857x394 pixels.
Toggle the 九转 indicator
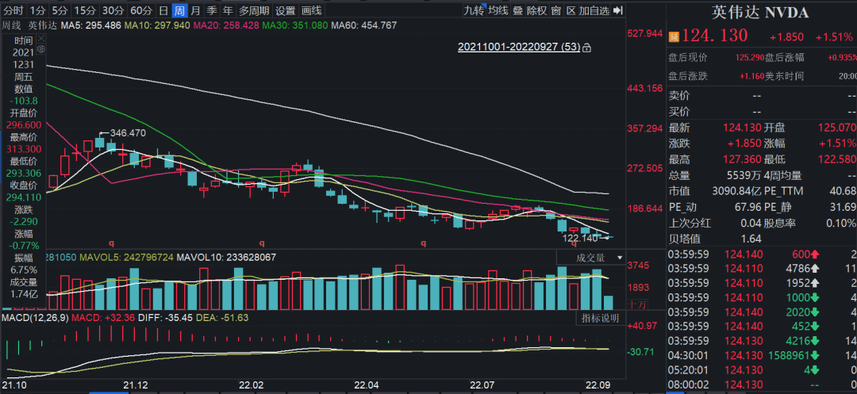pyautogui.click(x=474, y=10)
